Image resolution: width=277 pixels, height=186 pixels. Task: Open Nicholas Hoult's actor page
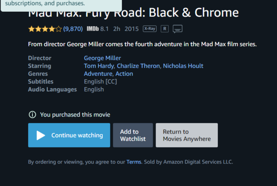click(183, 66)
